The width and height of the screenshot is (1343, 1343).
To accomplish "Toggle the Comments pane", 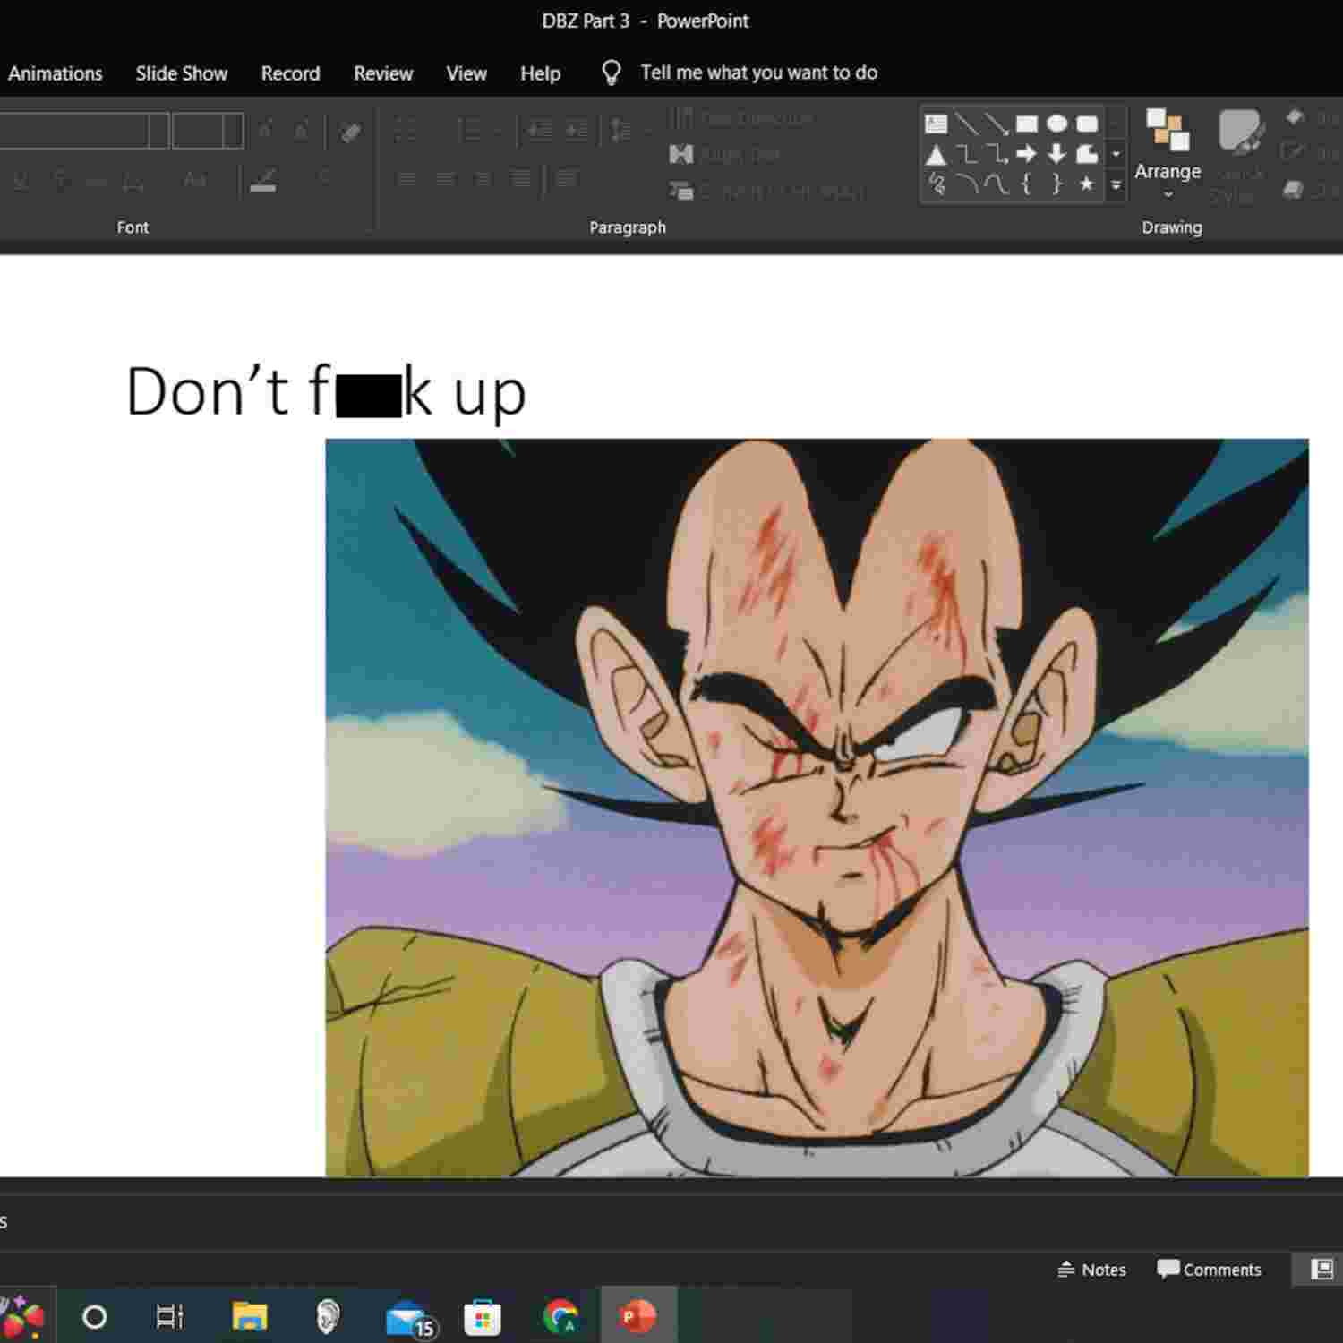I will tap(1209, 1270).
